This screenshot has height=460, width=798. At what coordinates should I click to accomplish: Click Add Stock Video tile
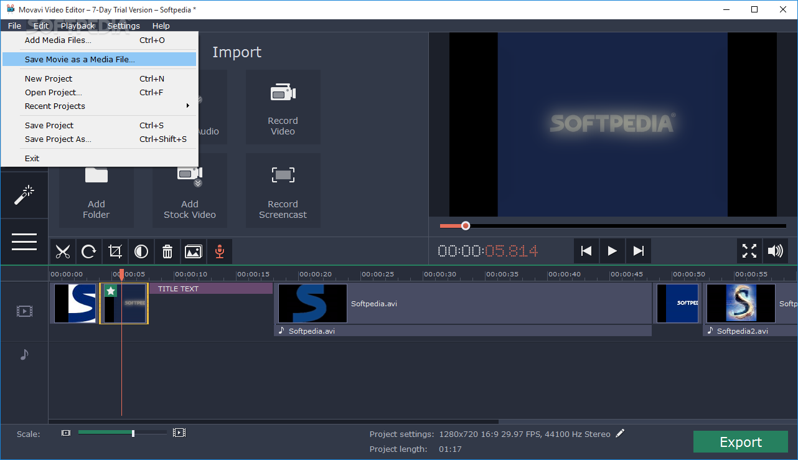(190, 190)
